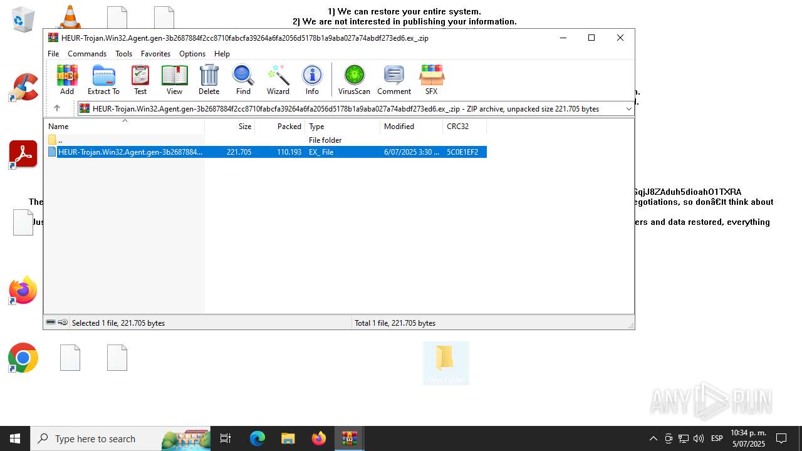
Task: Open the Help menu
Action: tap(222, 54)
